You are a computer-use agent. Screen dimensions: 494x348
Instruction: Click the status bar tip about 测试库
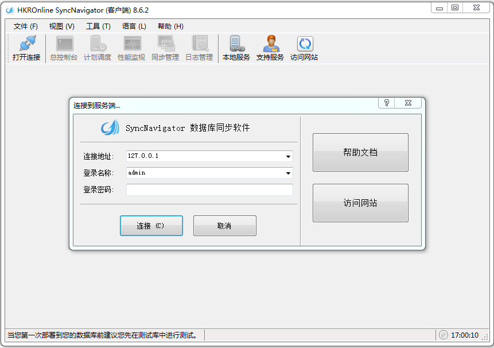click(x=103, y=335)
